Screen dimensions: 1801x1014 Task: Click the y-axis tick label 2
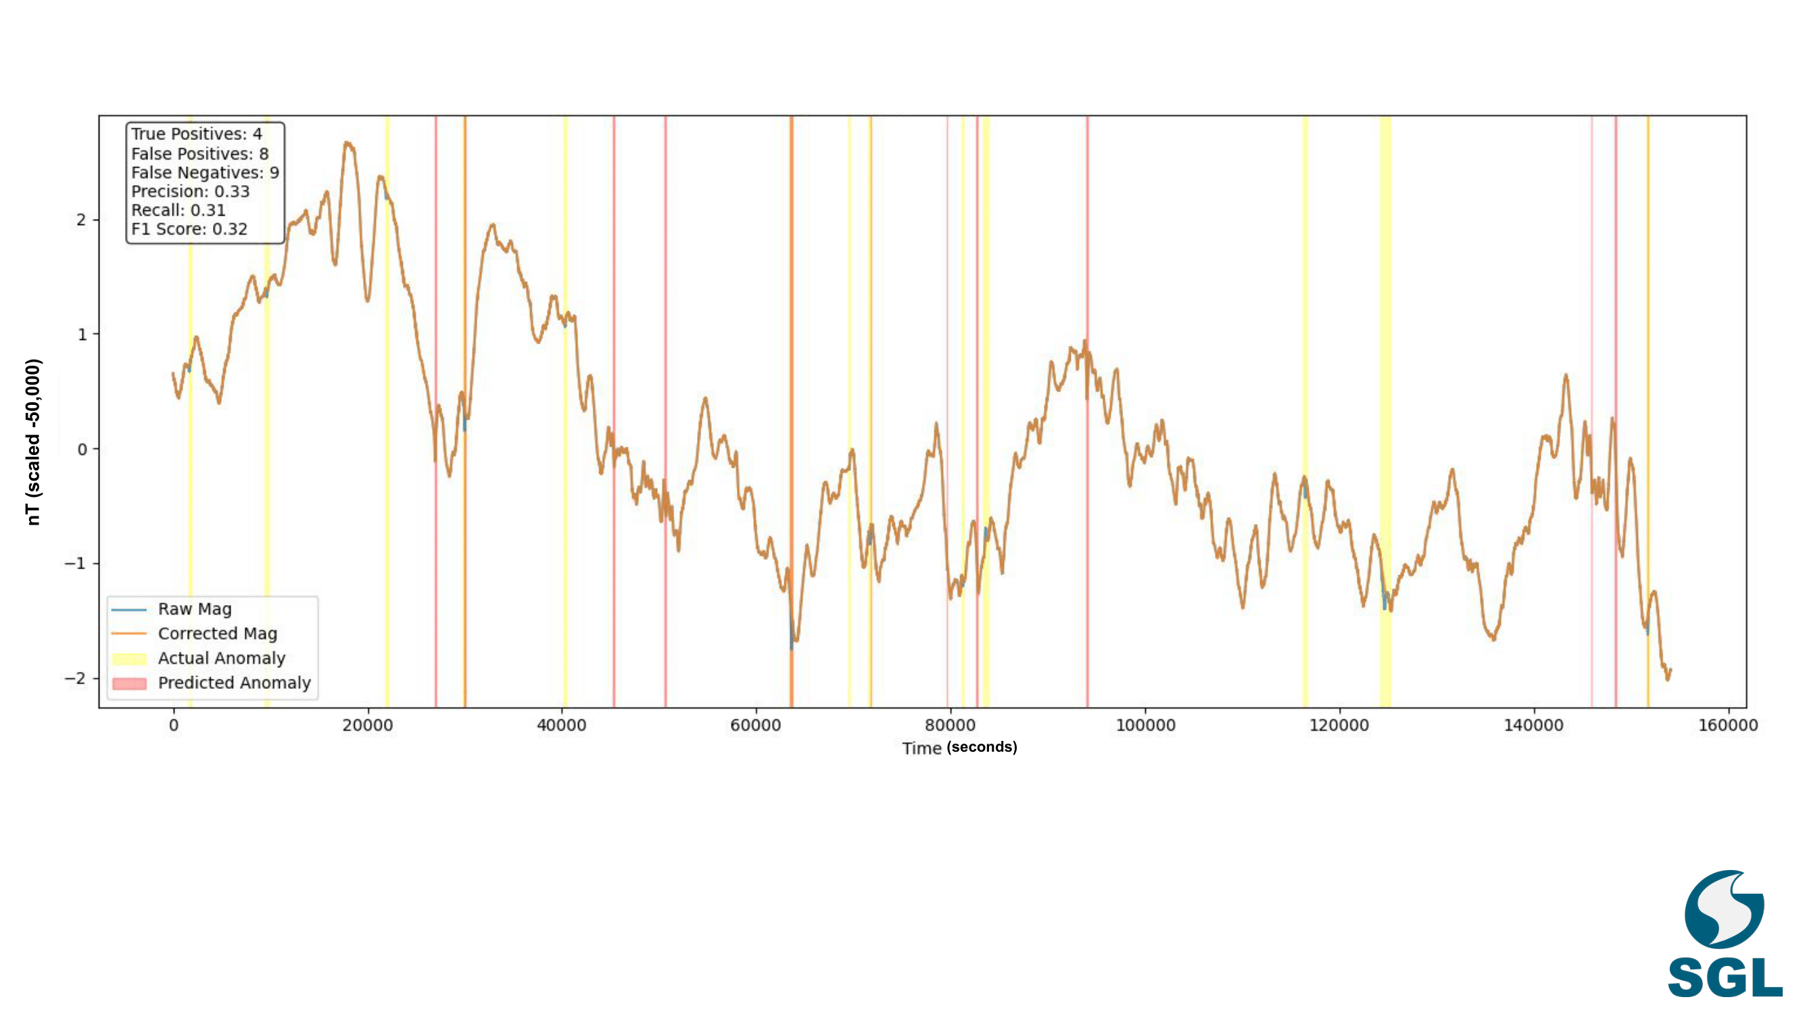pyautogui.click(x=82, y=220)
